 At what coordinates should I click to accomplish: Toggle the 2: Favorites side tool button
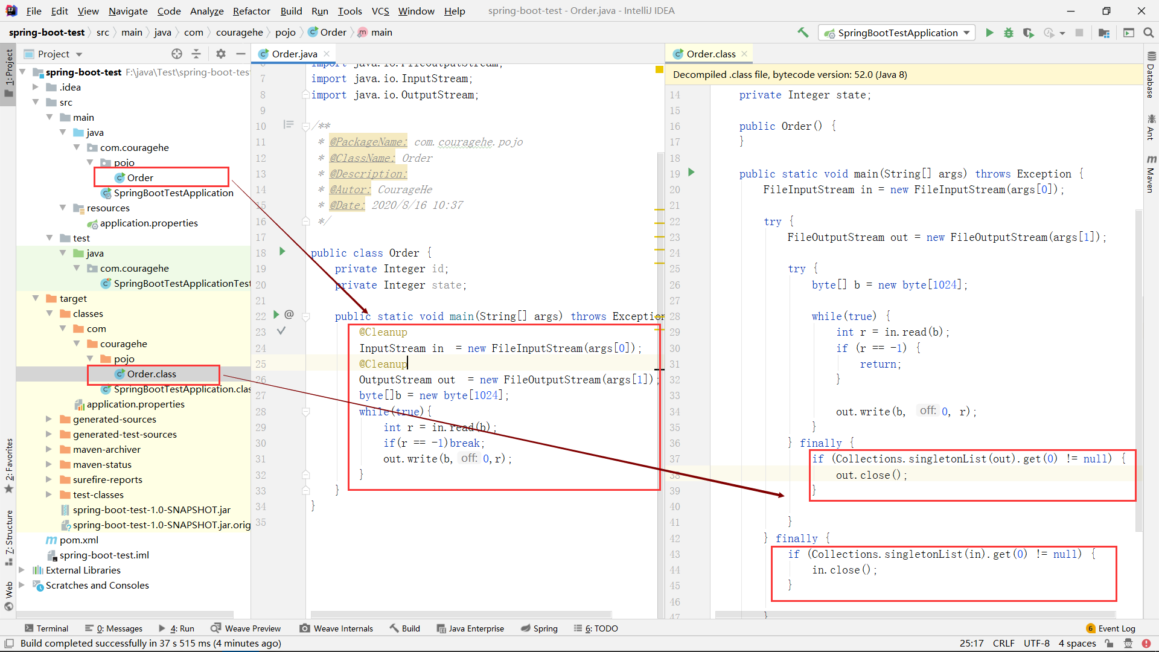(x=8, y=465)
